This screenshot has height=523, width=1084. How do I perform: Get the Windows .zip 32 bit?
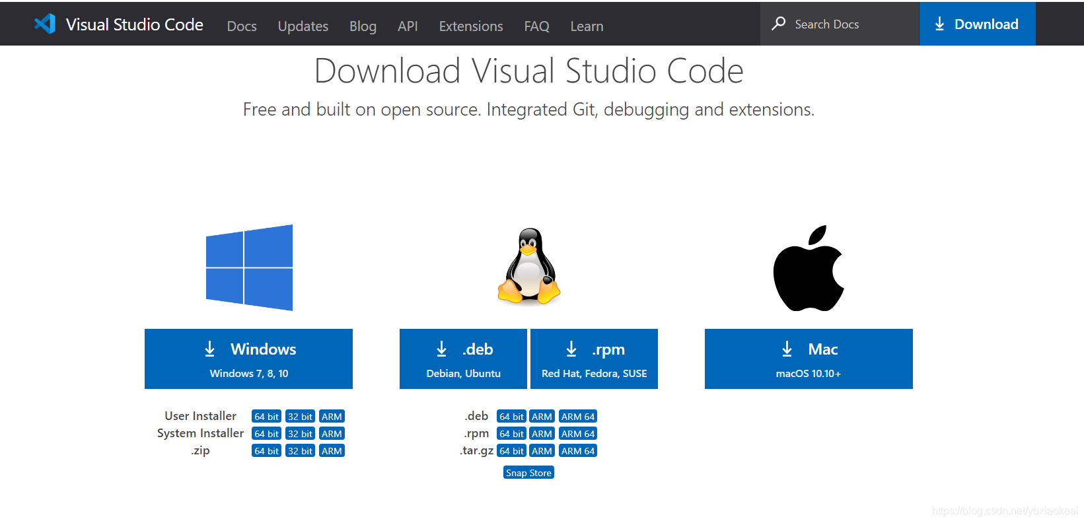click(300, 451)
